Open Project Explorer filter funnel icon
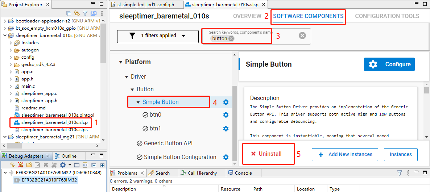This screenshot has width=430, height=192. coord(85,14)
